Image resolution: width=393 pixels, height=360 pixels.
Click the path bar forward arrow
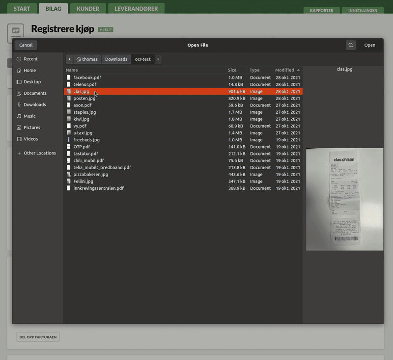158,59
